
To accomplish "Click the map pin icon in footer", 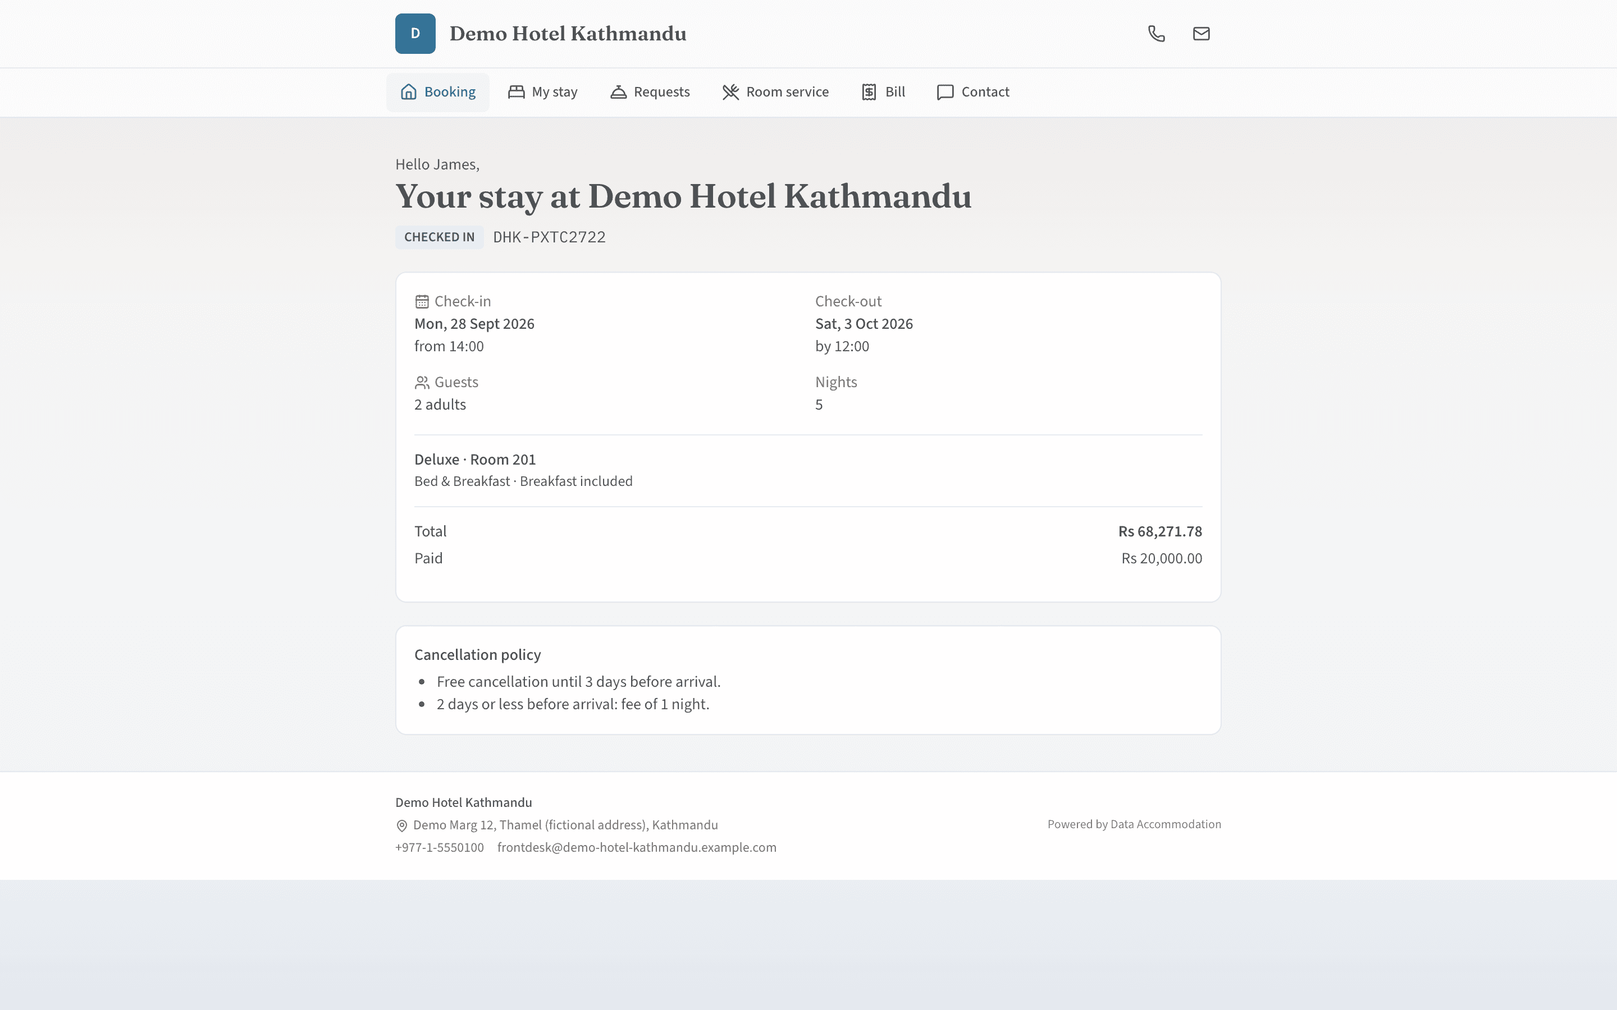I will [x=401, y=825].
